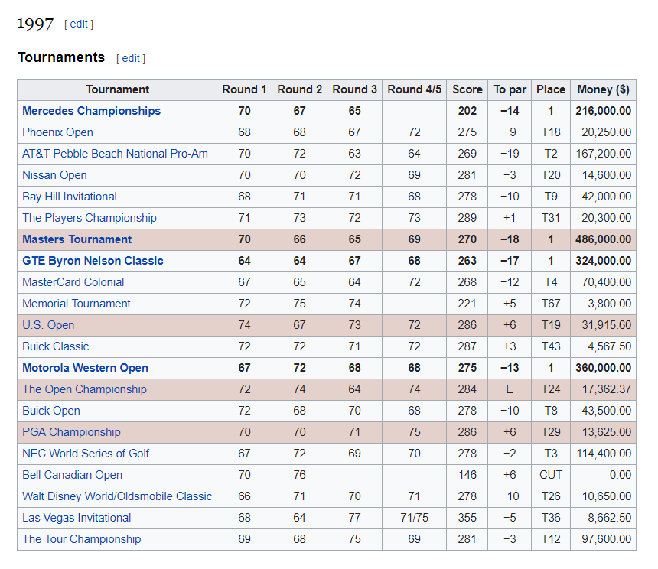Open the Phoenix Open link
The image size is (658, 569).
tap(57, 132)
